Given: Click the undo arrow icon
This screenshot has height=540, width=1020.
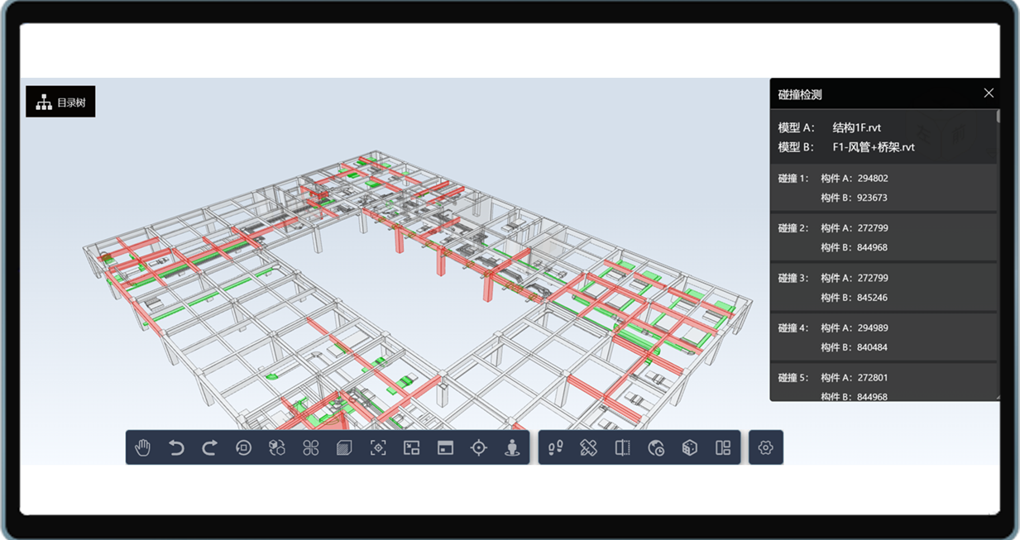Looking at the screenshot, I should coord(176,447).
